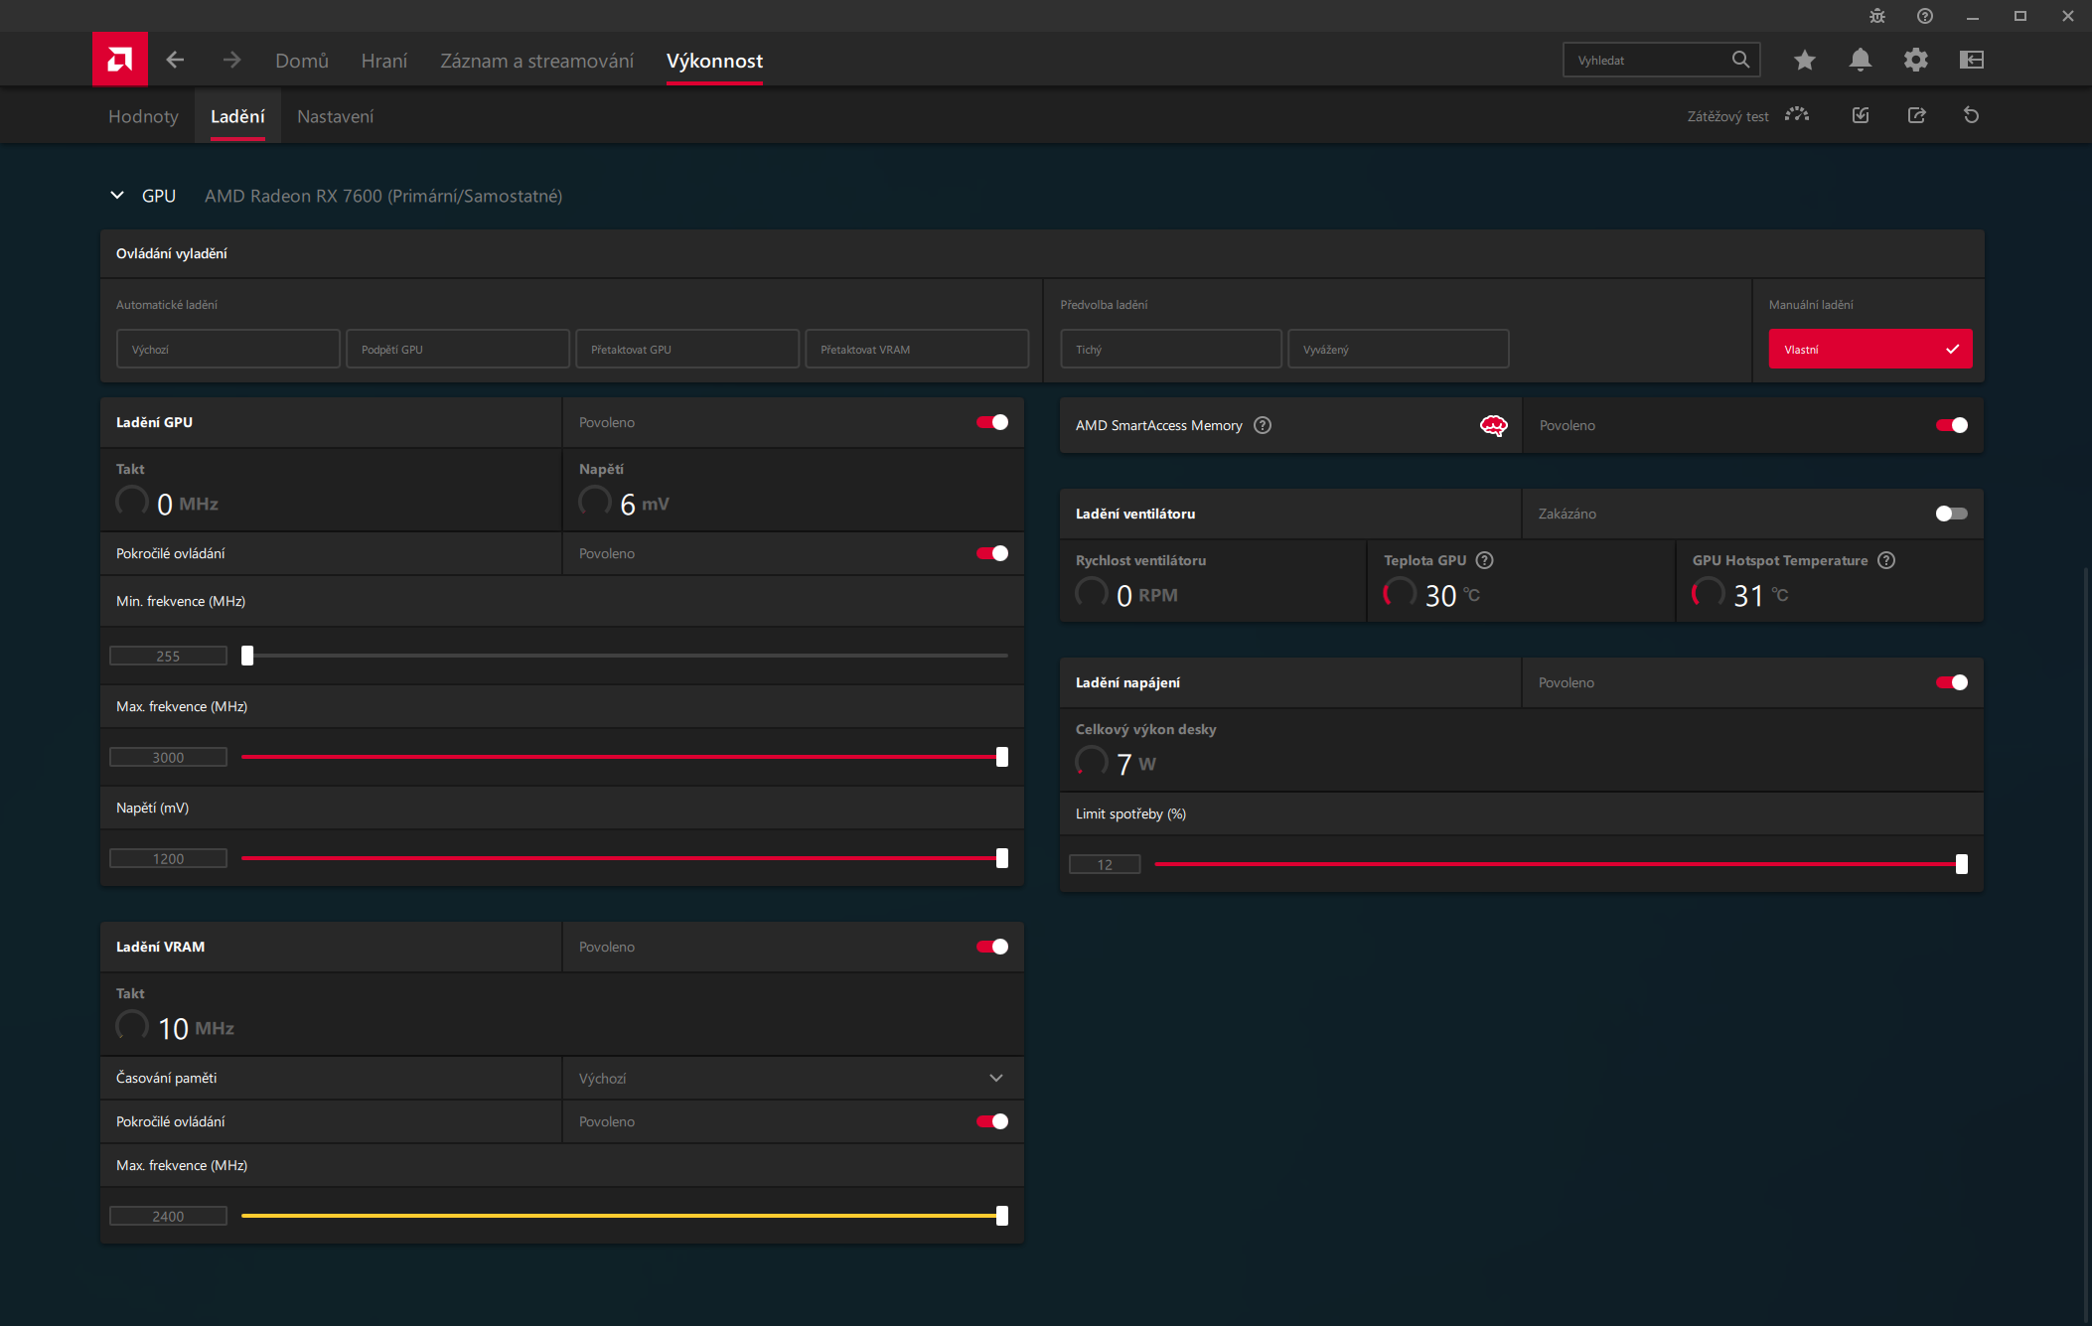The height and width of the screenshot is (1326, 2092).
Task: Click the GPU Max. frekvence slider handle
Action: (1002, 757)
